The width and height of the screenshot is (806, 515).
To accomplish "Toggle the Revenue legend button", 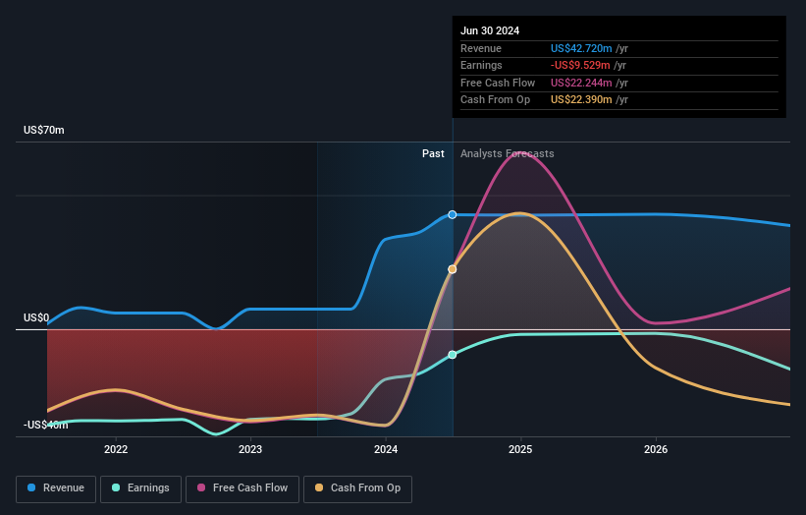I will tap(56, 488).
